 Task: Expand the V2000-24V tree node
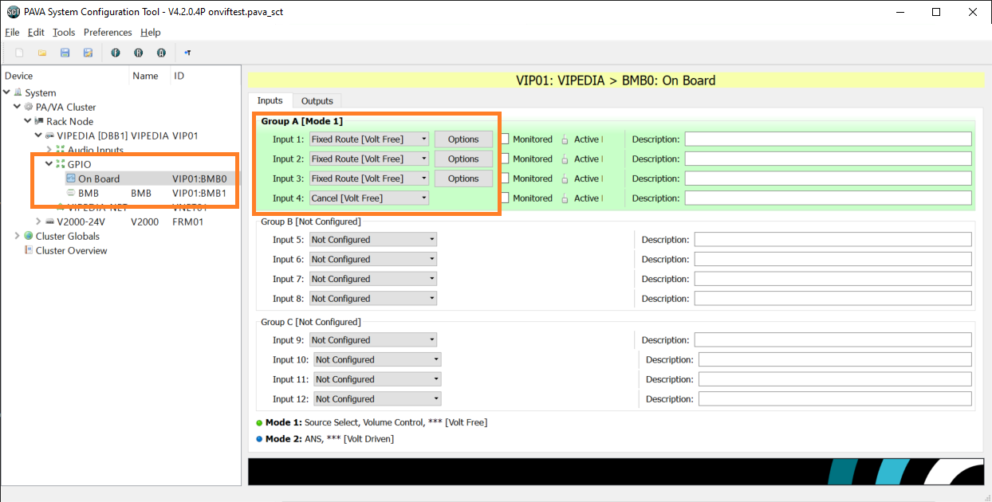pyautogui.click(x=38, y=222)
